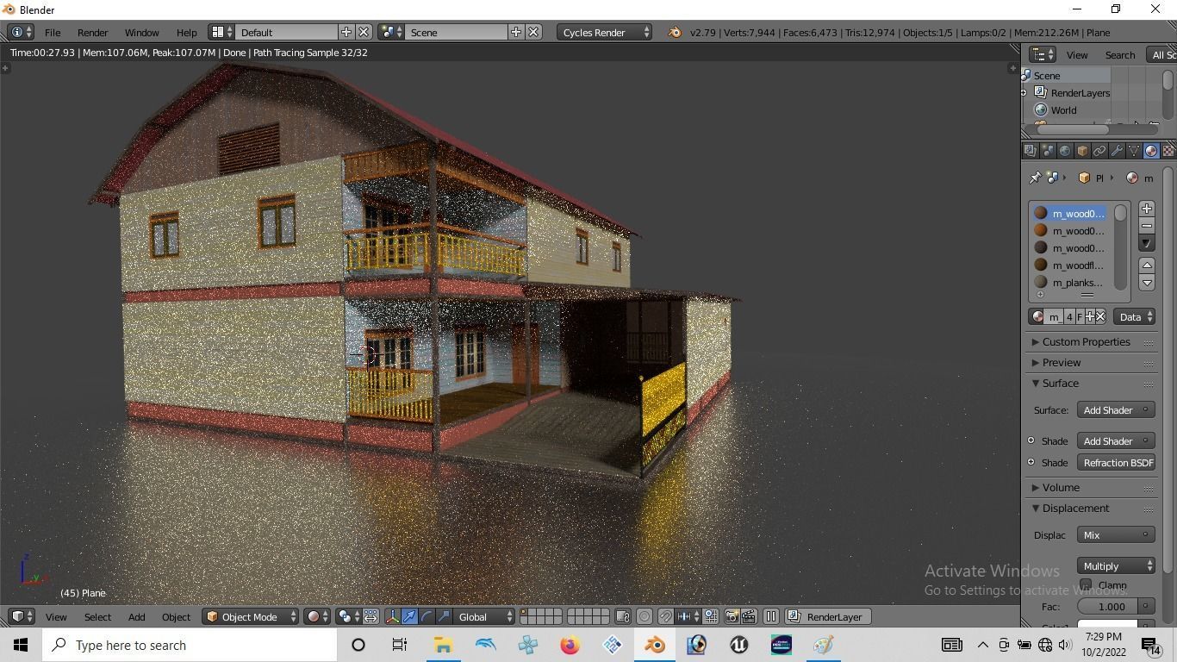Browse material to be linked icon
The image size is (1177, 662).
(1037, 317)
